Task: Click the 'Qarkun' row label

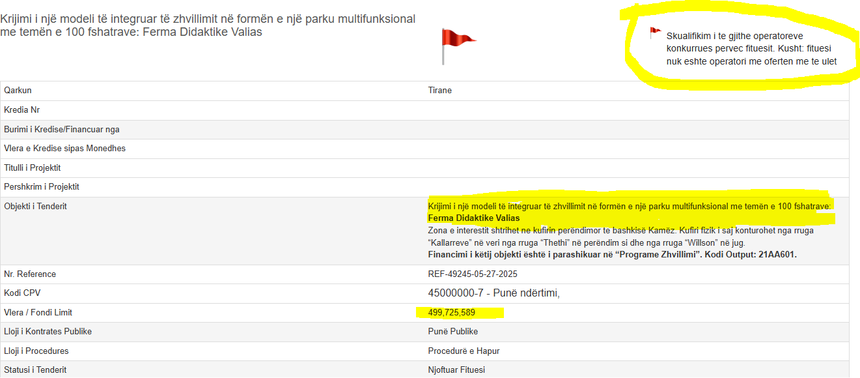Action: pos(18,91)
